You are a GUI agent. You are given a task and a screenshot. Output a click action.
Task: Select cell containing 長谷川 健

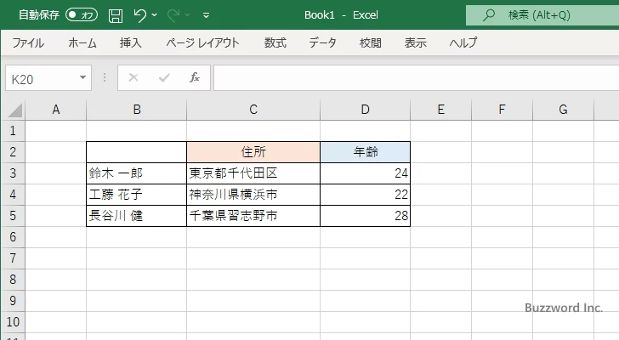tap(137, 216)
